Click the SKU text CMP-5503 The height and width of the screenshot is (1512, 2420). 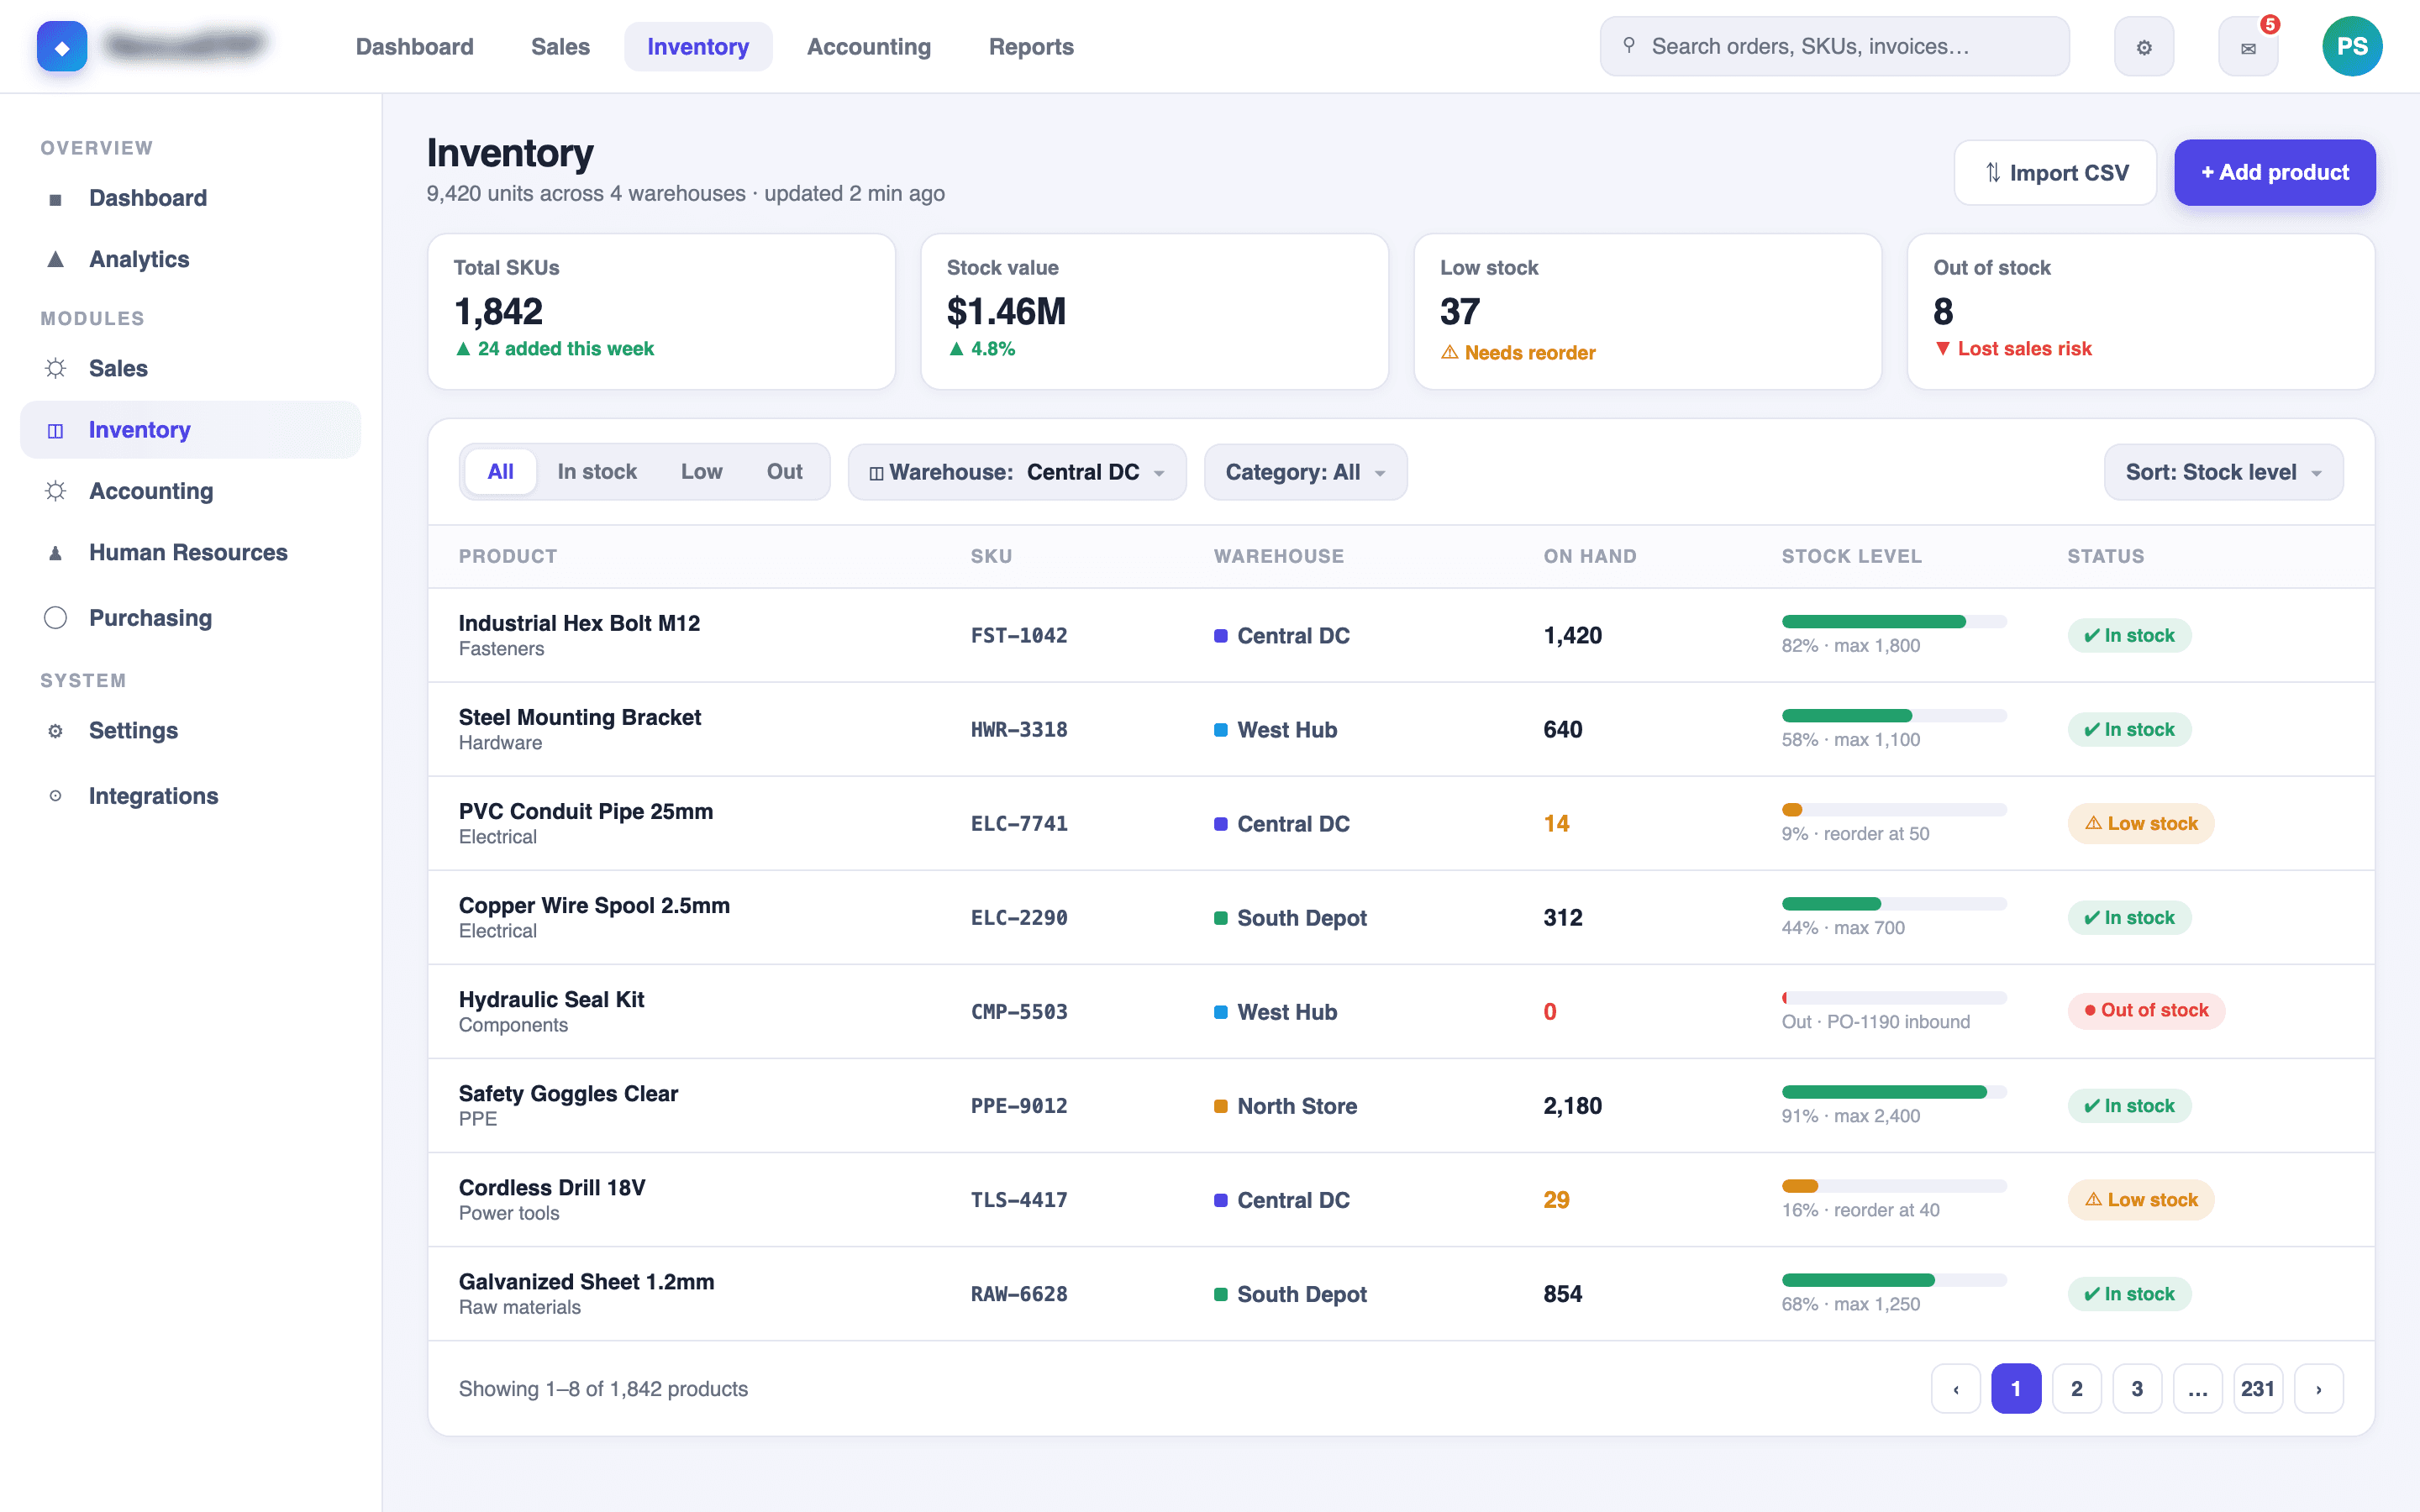[x=1019, y=1012]
